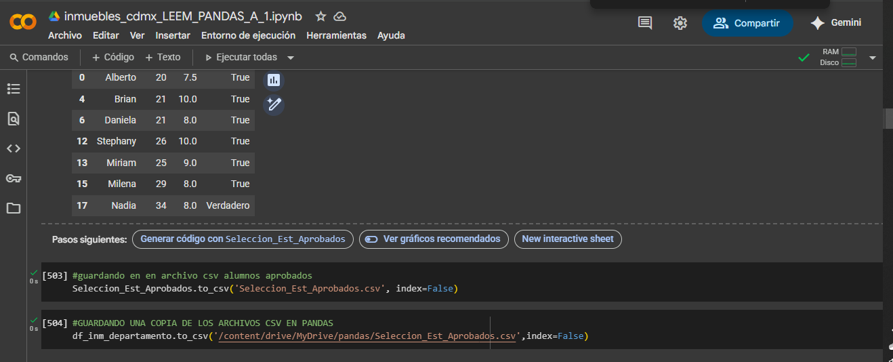
Task: Click the magic wand generate icon beside table
Action: [274, 104]
